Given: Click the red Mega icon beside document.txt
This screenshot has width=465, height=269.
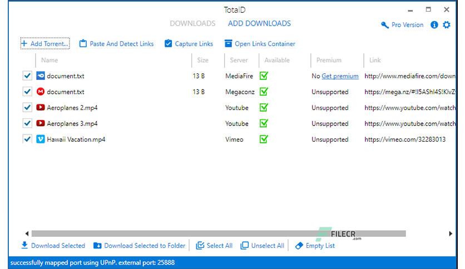Looking at the screenshot, I should (41, 92).
